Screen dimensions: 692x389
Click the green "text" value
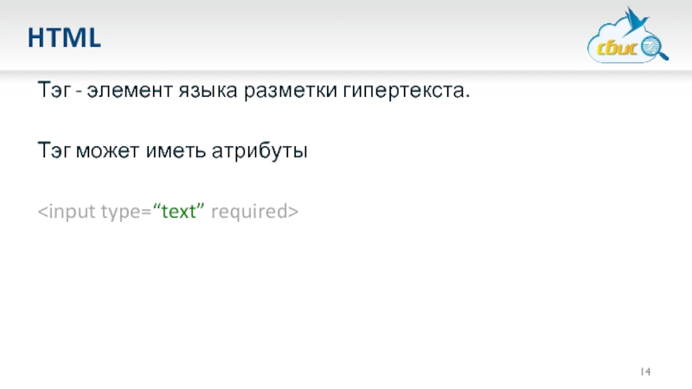(x=179, y=211)
